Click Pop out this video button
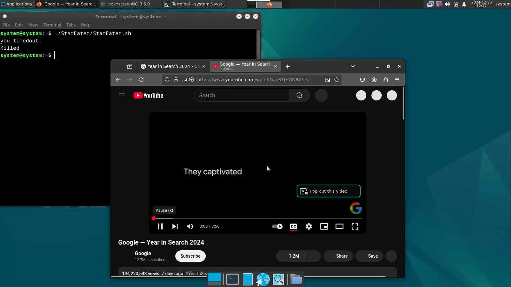Screen dimensions: 511x287 (328, 191)
